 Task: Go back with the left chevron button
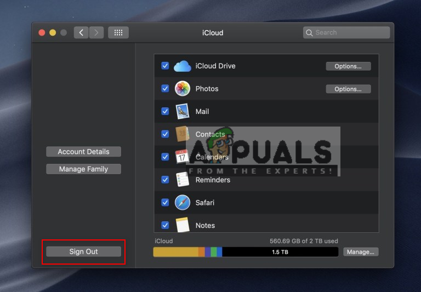pyautogui.click(x=81, y=33)
